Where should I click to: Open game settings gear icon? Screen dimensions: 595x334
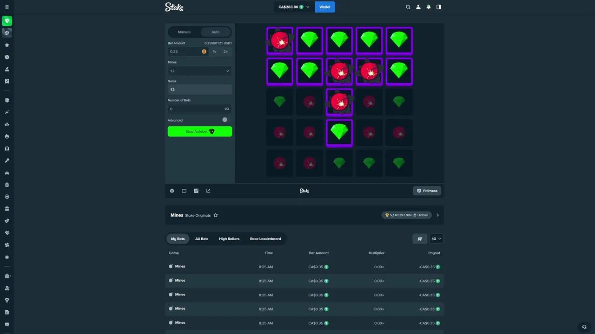[172, 191]
